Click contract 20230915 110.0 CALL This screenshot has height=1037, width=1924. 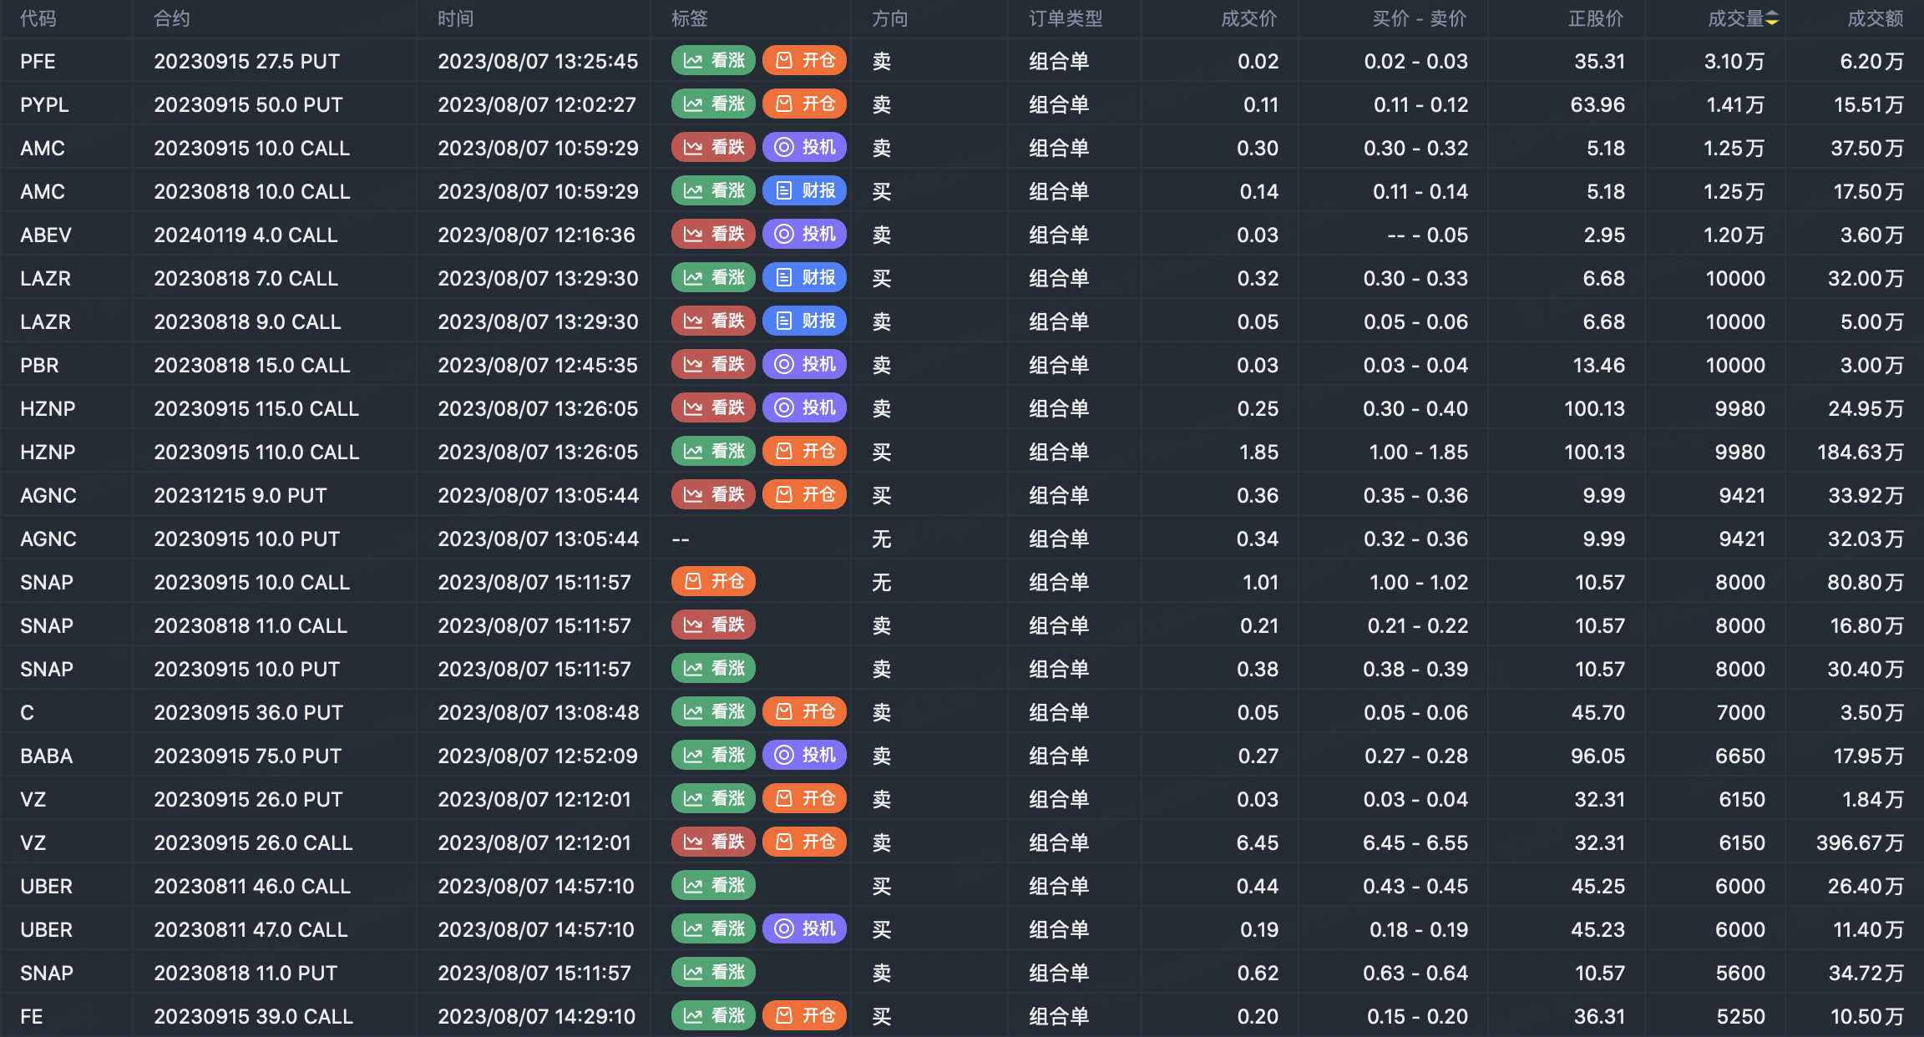256,452
